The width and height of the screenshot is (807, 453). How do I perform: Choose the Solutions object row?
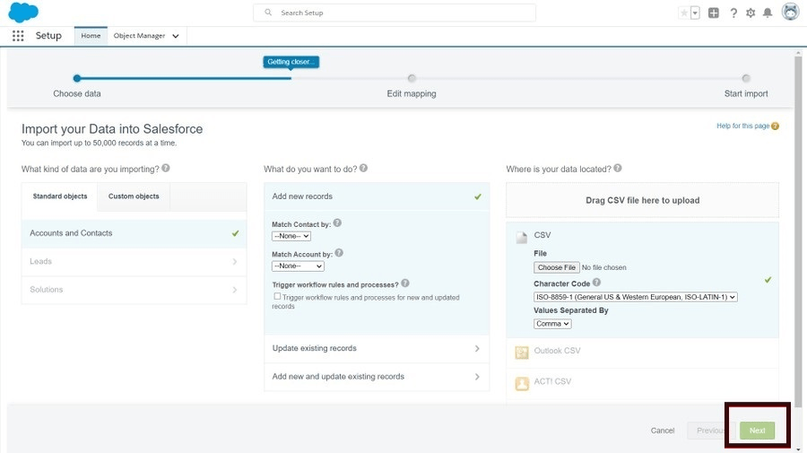pos(134,290)
